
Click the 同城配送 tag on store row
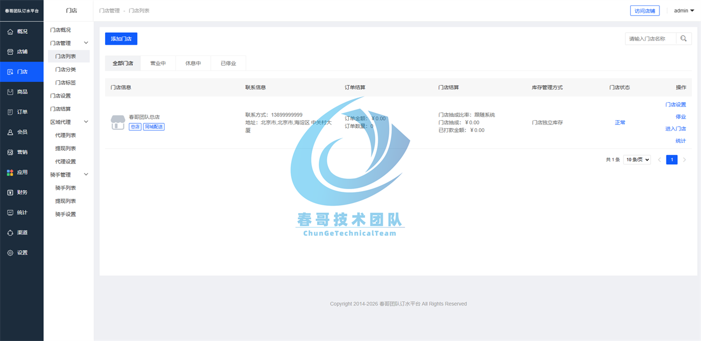pyautogui.click(x=154, y=127)
